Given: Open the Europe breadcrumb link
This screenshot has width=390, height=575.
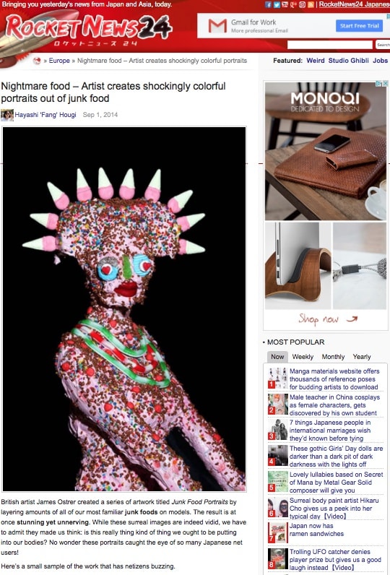Looking at the screenshot, I should coord(59,61).
